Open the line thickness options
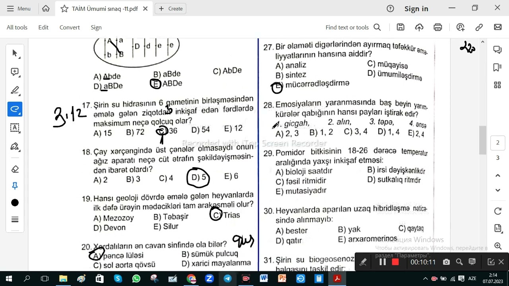 click(x=15, y=220)
